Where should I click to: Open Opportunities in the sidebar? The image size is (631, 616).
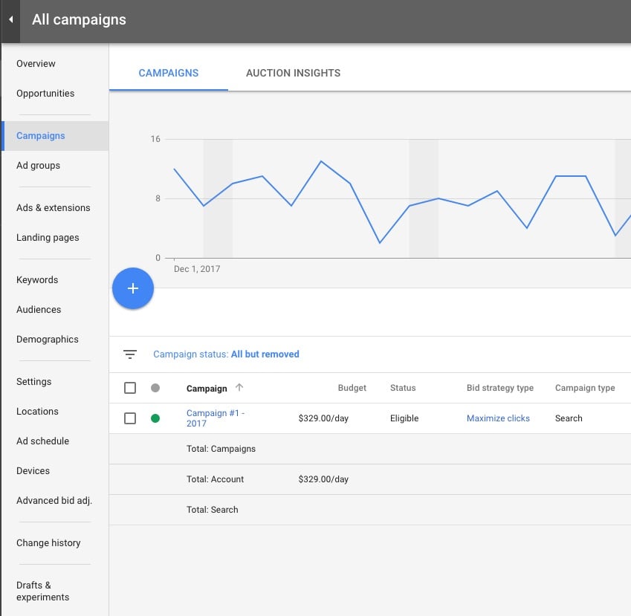coord(45,94)
